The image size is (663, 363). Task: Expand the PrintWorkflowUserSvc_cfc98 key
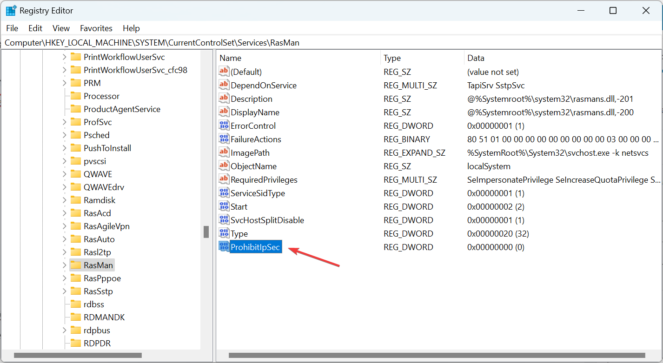coord(65,70)
